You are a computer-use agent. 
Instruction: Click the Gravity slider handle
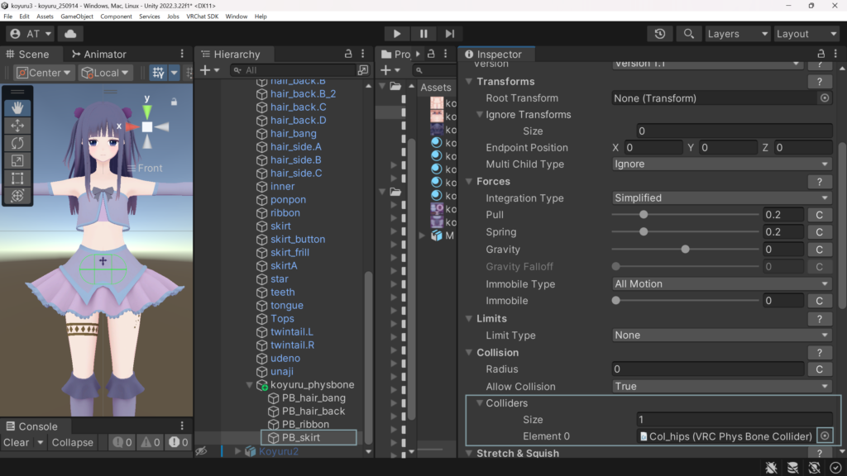(x=685, y=250)
